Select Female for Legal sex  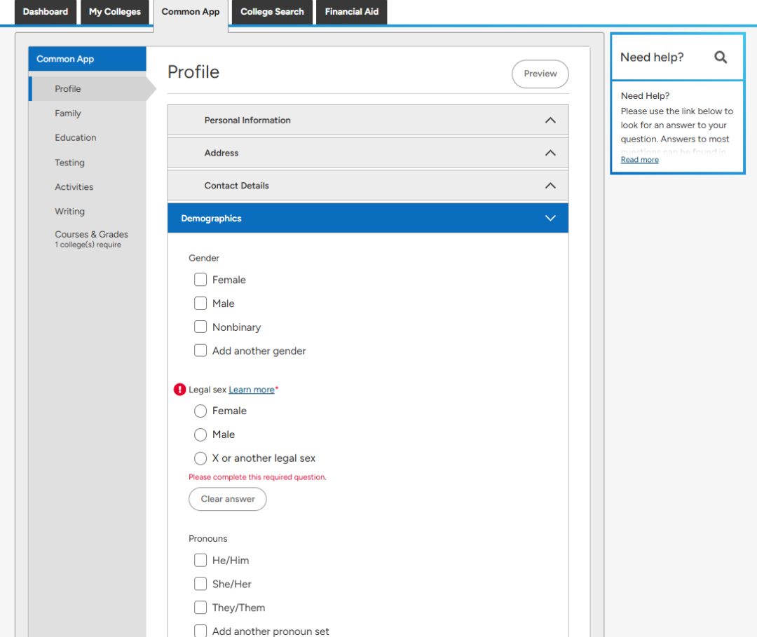coord(200,411)
